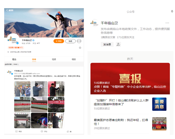
Task: Follow account with orange +关注 button
Action: point(59,41)
